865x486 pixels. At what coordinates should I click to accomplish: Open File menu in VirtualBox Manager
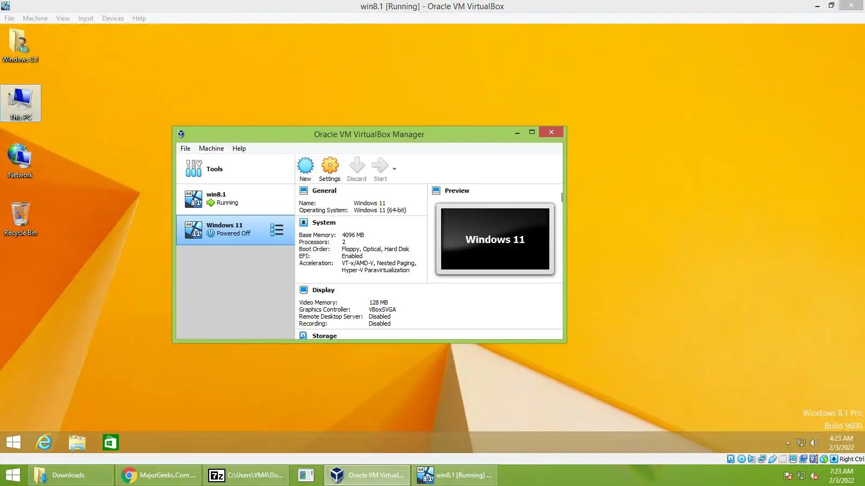[x=185, y=148]
